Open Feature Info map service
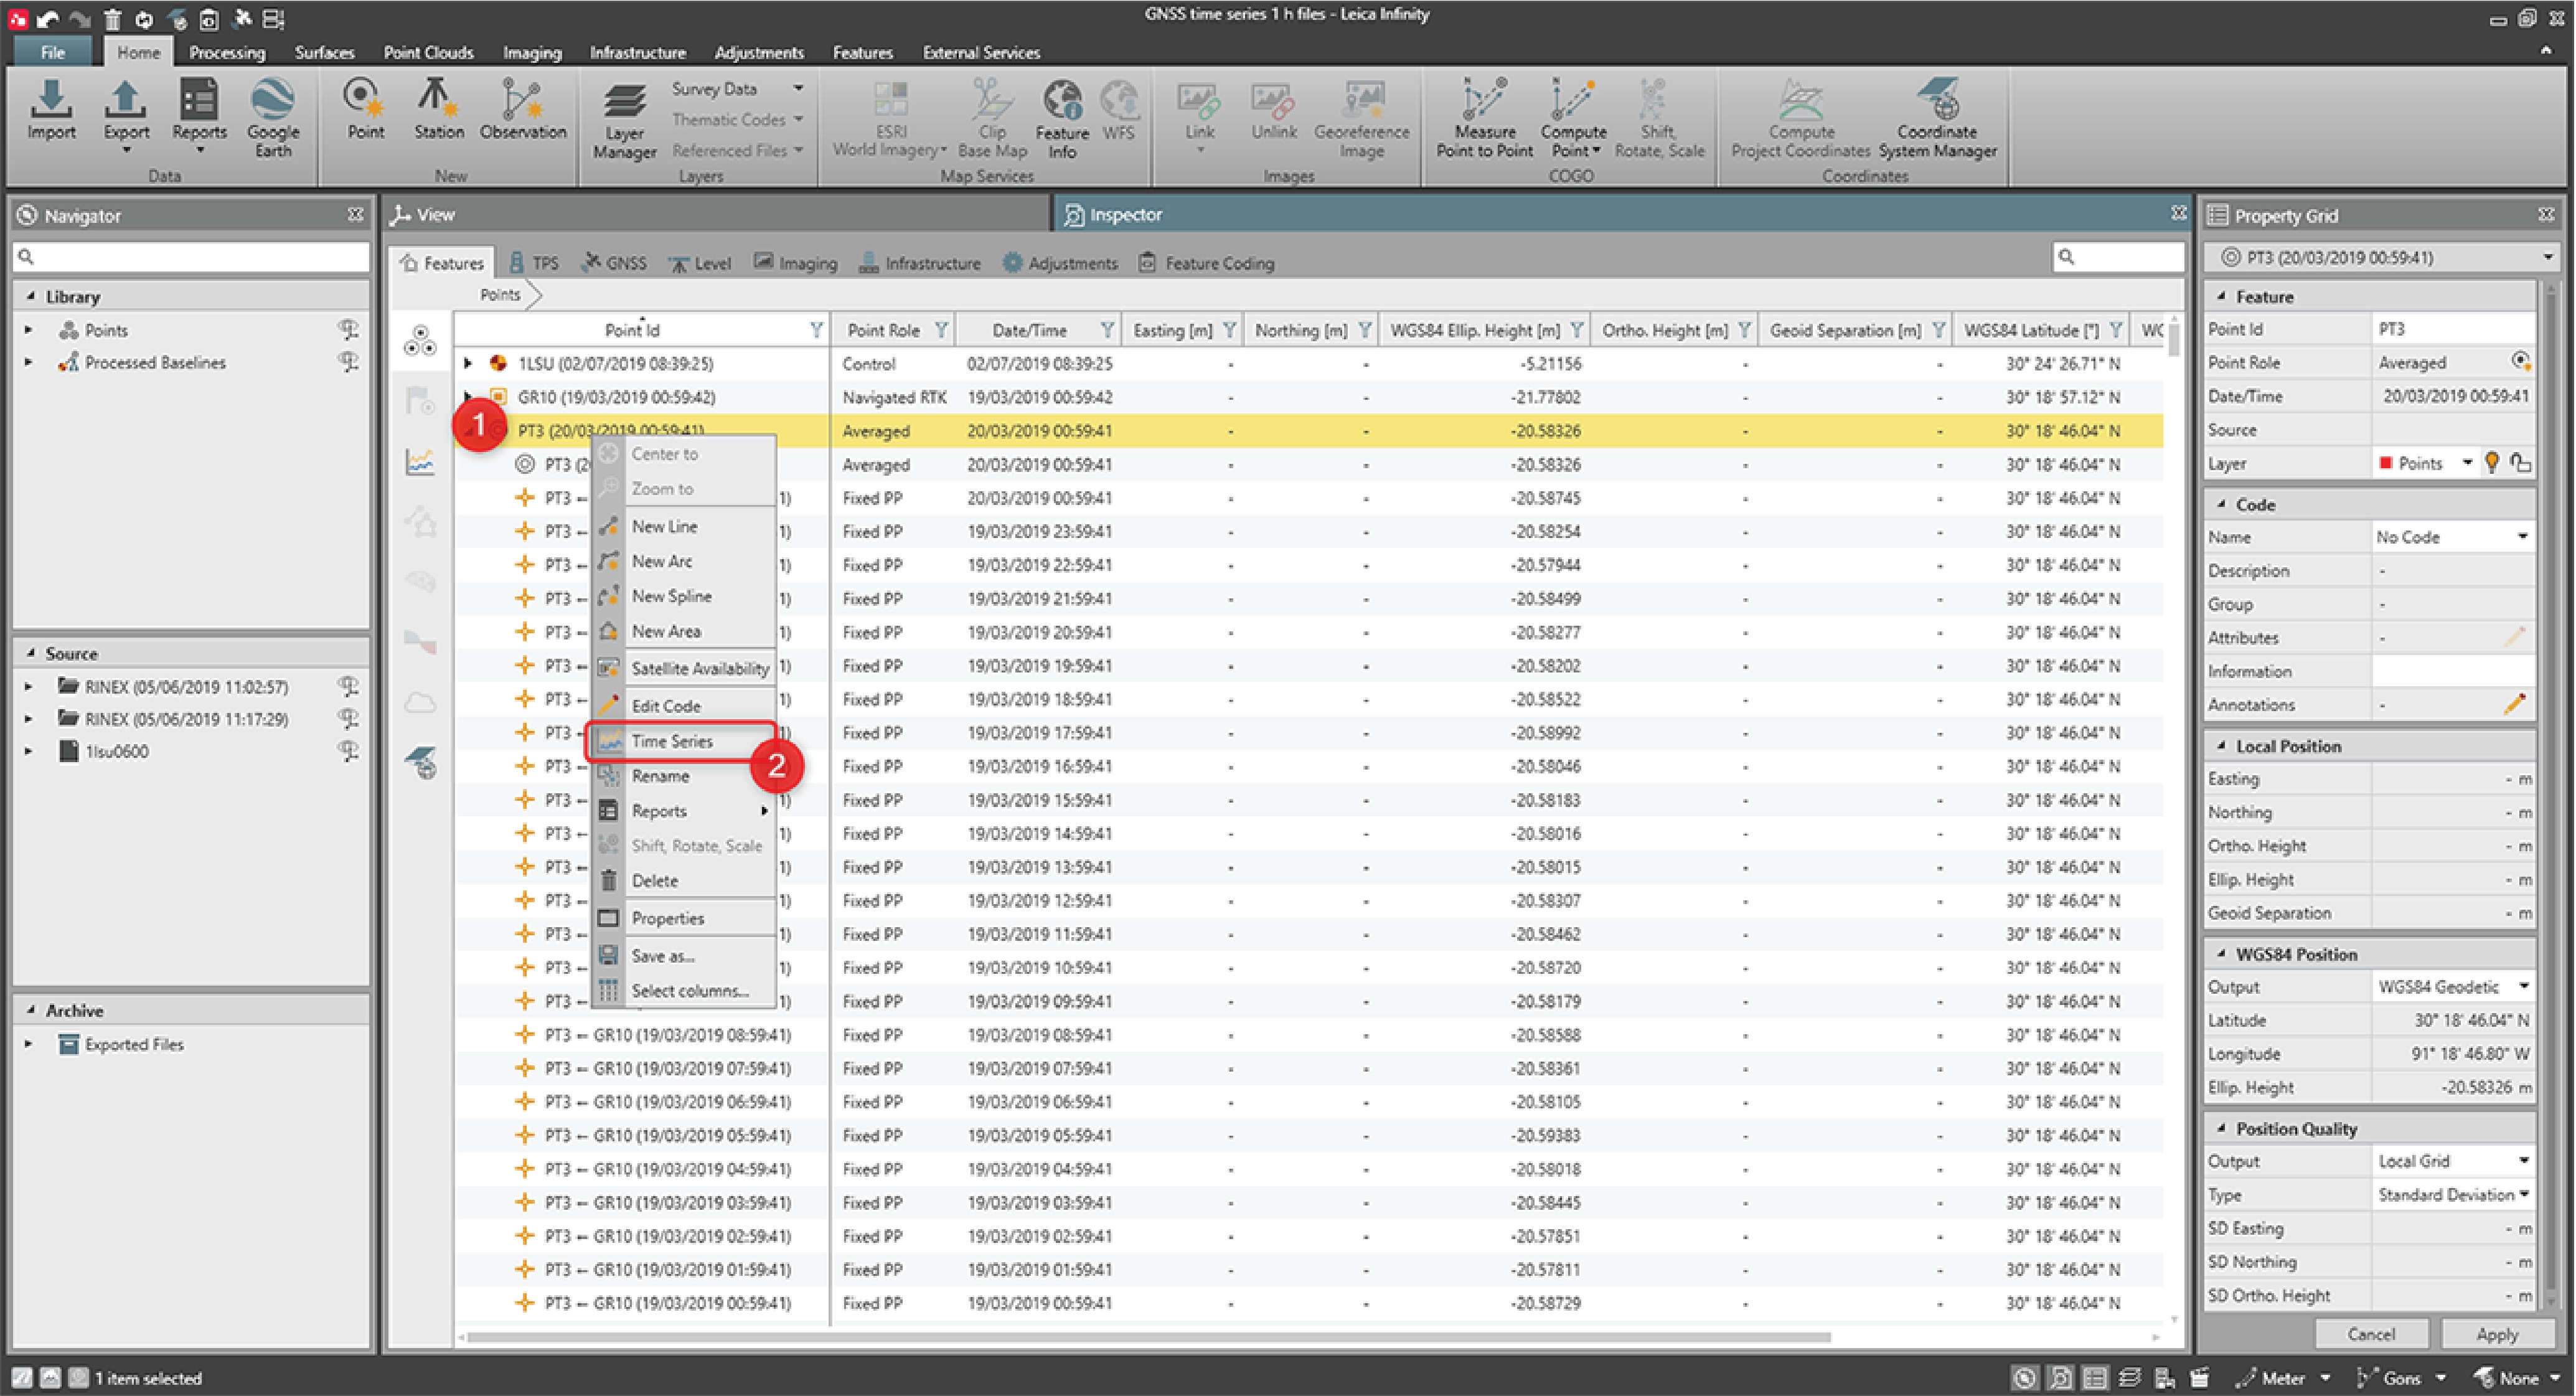 point(1061,120)
